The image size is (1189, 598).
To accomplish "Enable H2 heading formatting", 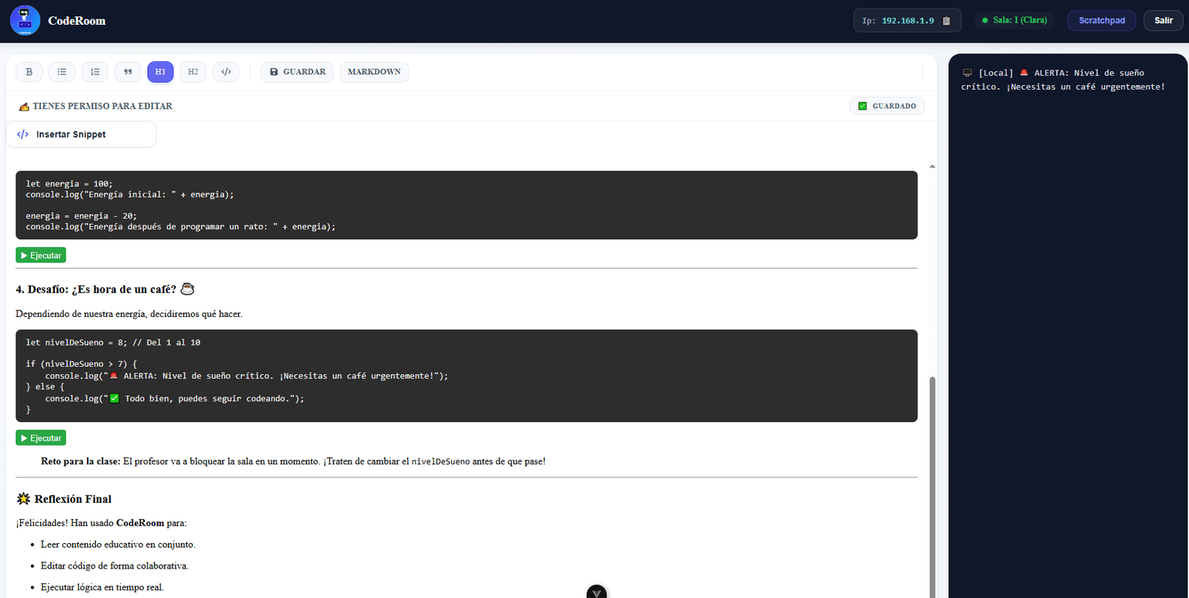I will [x=193, y=71].
